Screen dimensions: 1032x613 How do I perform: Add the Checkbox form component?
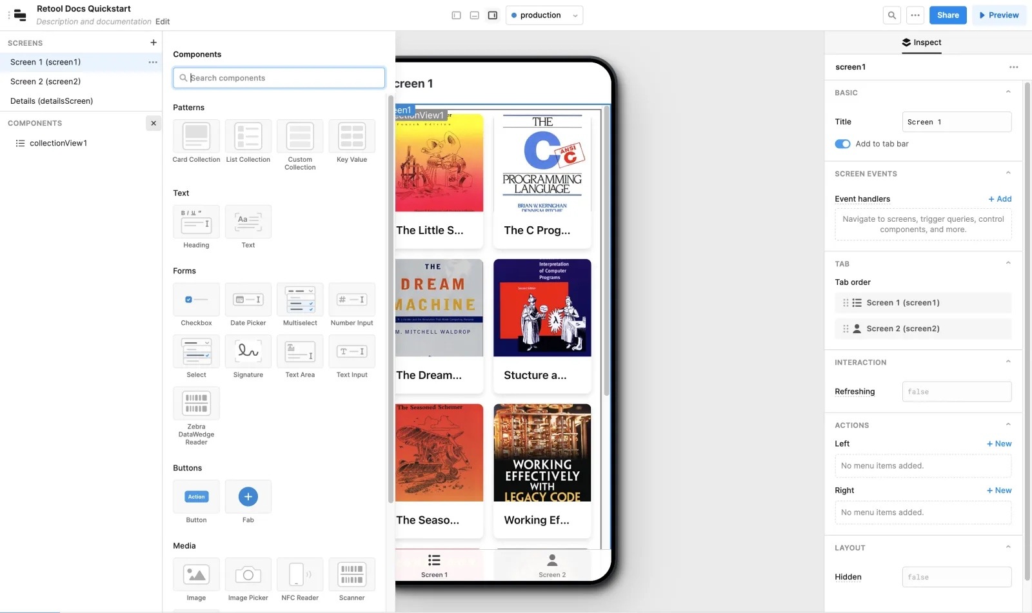196,300
